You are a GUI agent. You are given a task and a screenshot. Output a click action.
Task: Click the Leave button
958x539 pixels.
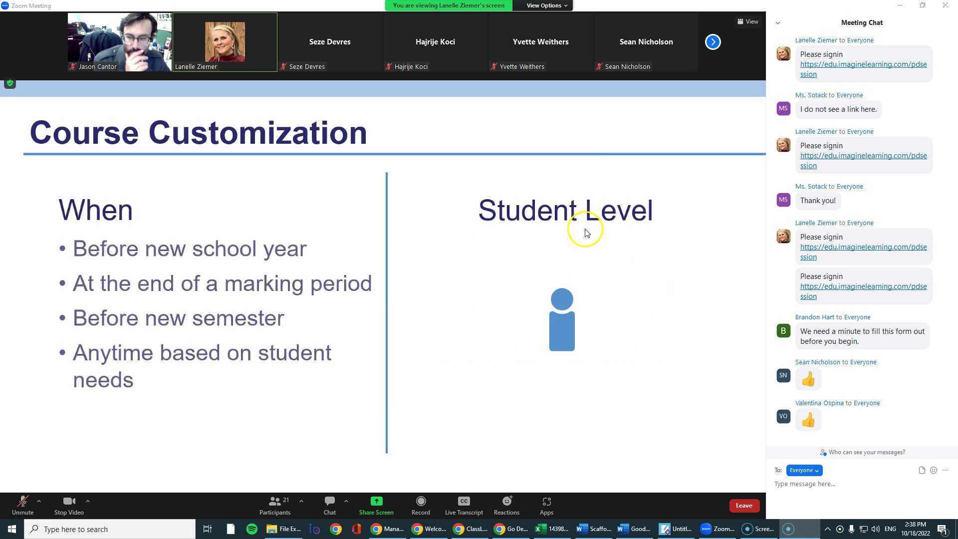click(x=744, y=505)
